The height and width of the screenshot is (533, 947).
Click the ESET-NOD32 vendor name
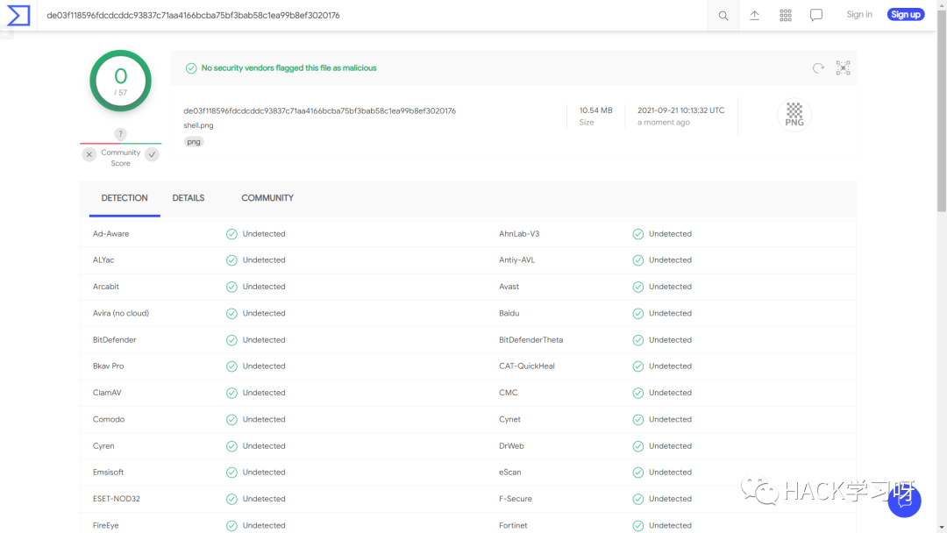pos(116,499)
